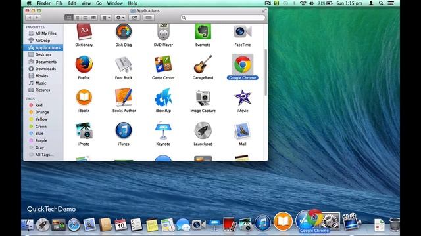Open the View menu
This screenshot has width=421, height=236.
pos(86,3)
